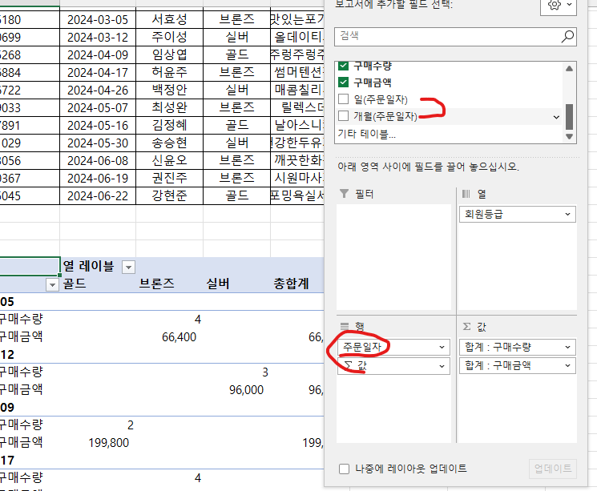The width and height of the screenshot is (597, 491).
Task: Open the 합계 : 구매수량 value dropdown
Action: point(567,347)
